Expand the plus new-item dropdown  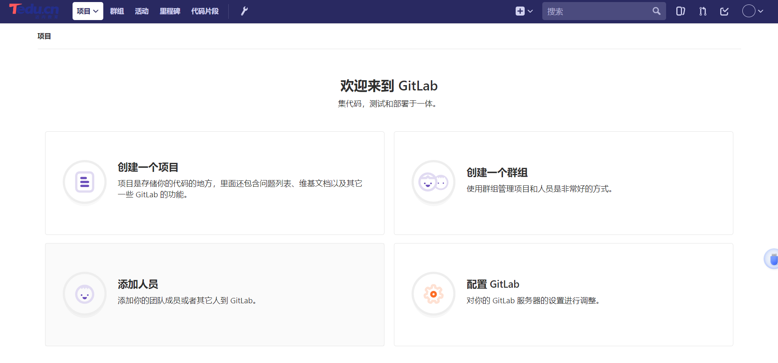pos(524,11)
